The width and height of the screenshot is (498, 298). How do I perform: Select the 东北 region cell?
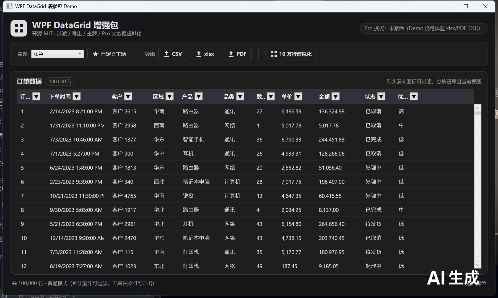[x=159, y=266]
